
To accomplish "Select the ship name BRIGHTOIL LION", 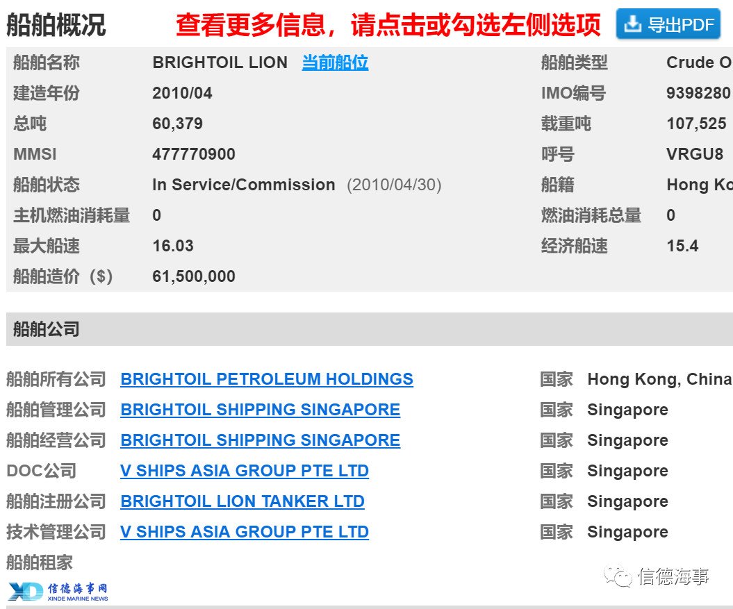I will (x=220, y=62).
